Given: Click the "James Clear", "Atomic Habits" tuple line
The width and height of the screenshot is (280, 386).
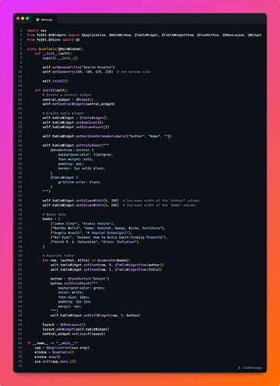Looking at the screenshot, I should click(x=83, y=224).
